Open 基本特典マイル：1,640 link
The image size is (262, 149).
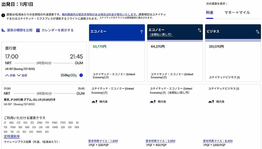pos(103,141)
